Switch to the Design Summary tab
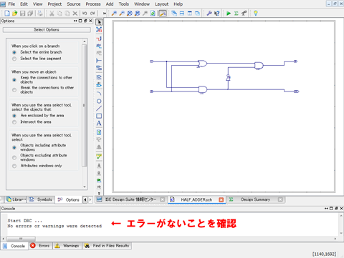 click(x=255, y=199)
